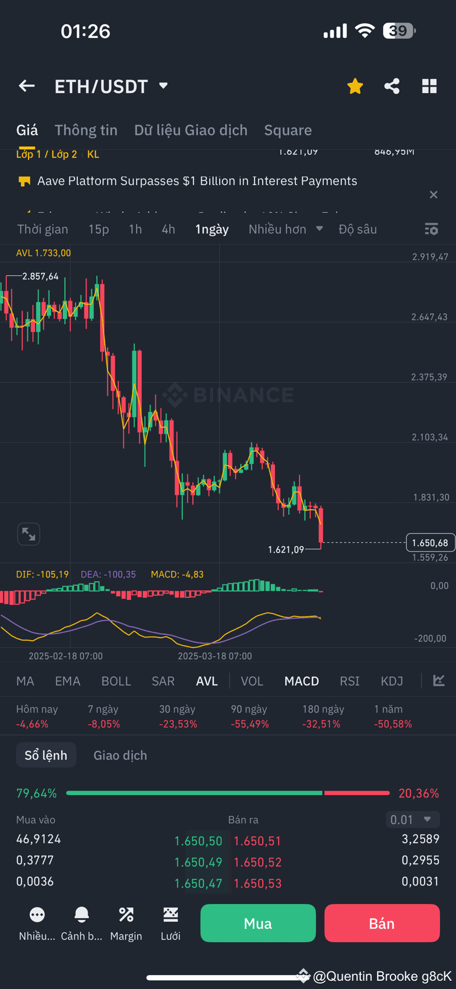Switch to Dữ liệu Giao dịch tab

191,130
